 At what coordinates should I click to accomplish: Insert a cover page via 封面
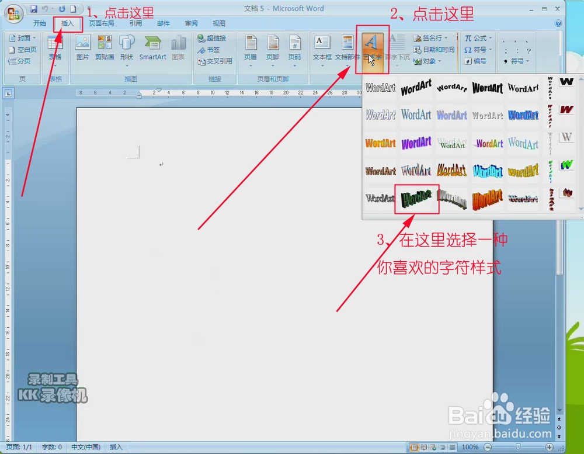[x=23, y=37]
